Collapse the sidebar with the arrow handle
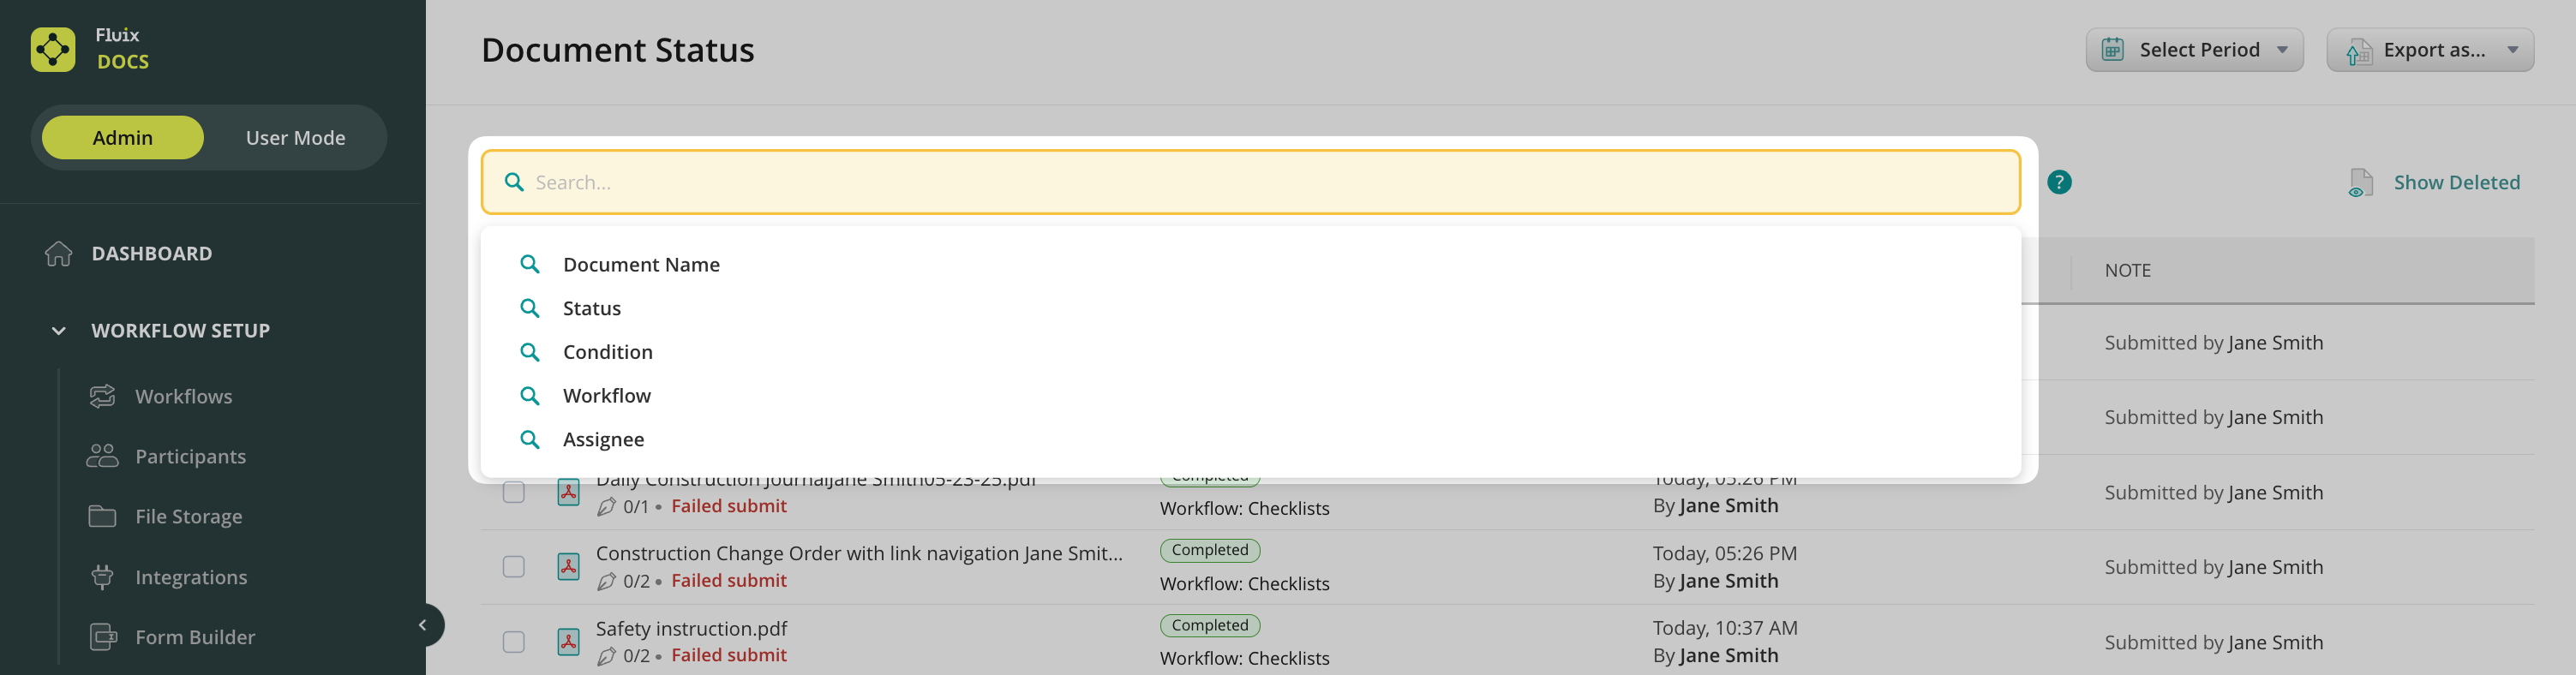2576x675 pixels. point(423,625)
